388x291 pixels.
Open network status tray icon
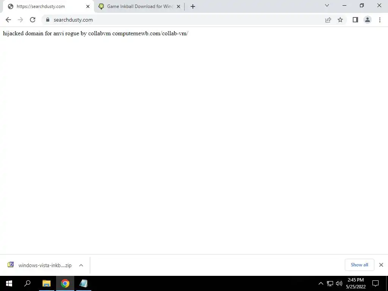coord(330,283)
